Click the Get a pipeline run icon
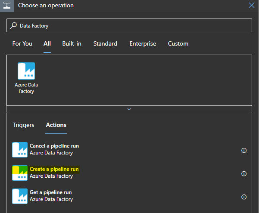This screenshot has width=259, height=213. [x=20, y=196]
